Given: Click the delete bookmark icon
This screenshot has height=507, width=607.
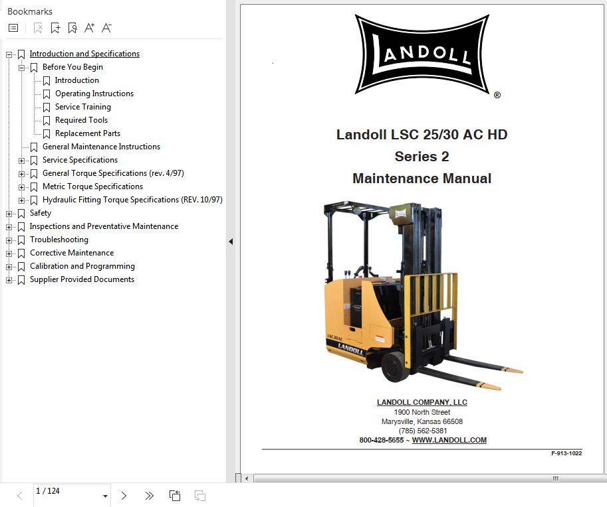Looking at the screenshot, I should (38, 28).
